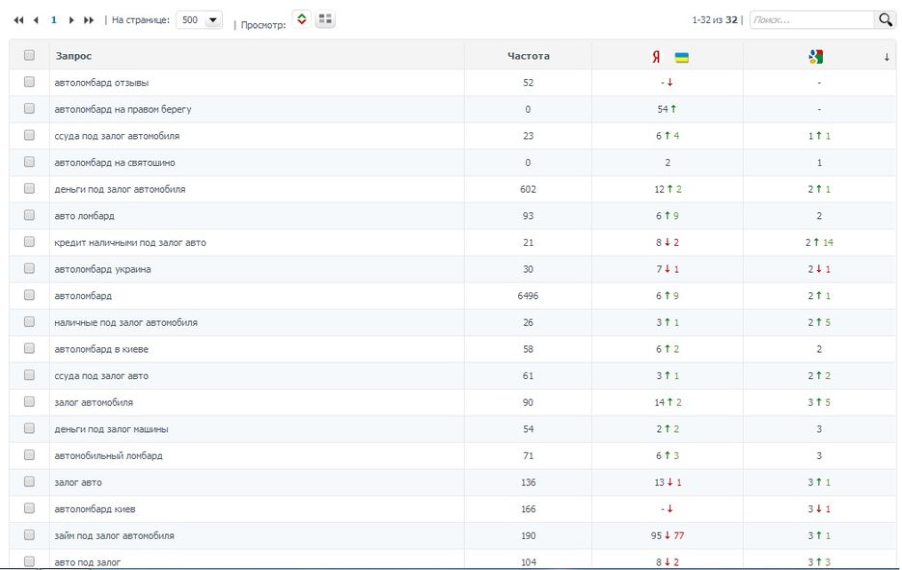Click the magnifier search button
This screenshot has width=902, height=570.
(x=885, y=19)
